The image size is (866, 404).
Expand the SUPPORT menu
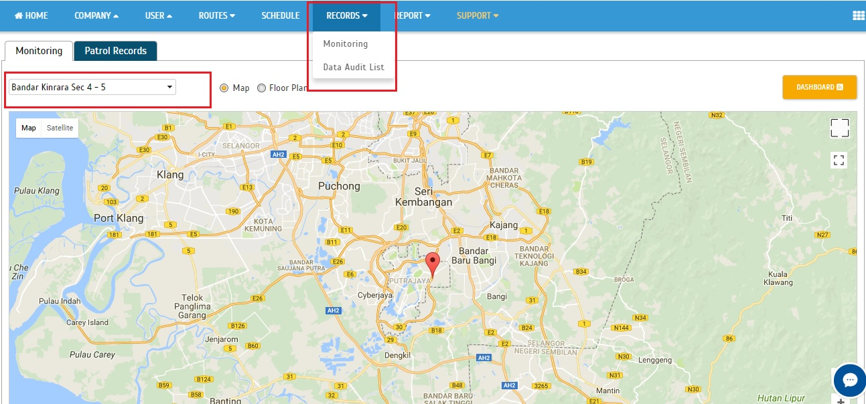478,15
